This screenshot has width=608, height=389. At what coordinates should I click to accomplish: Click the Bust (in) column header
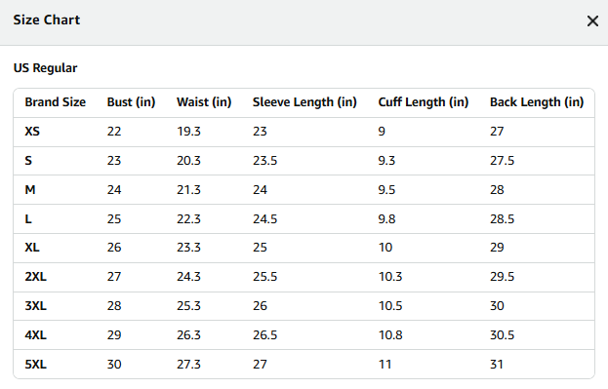coord(131,102)
